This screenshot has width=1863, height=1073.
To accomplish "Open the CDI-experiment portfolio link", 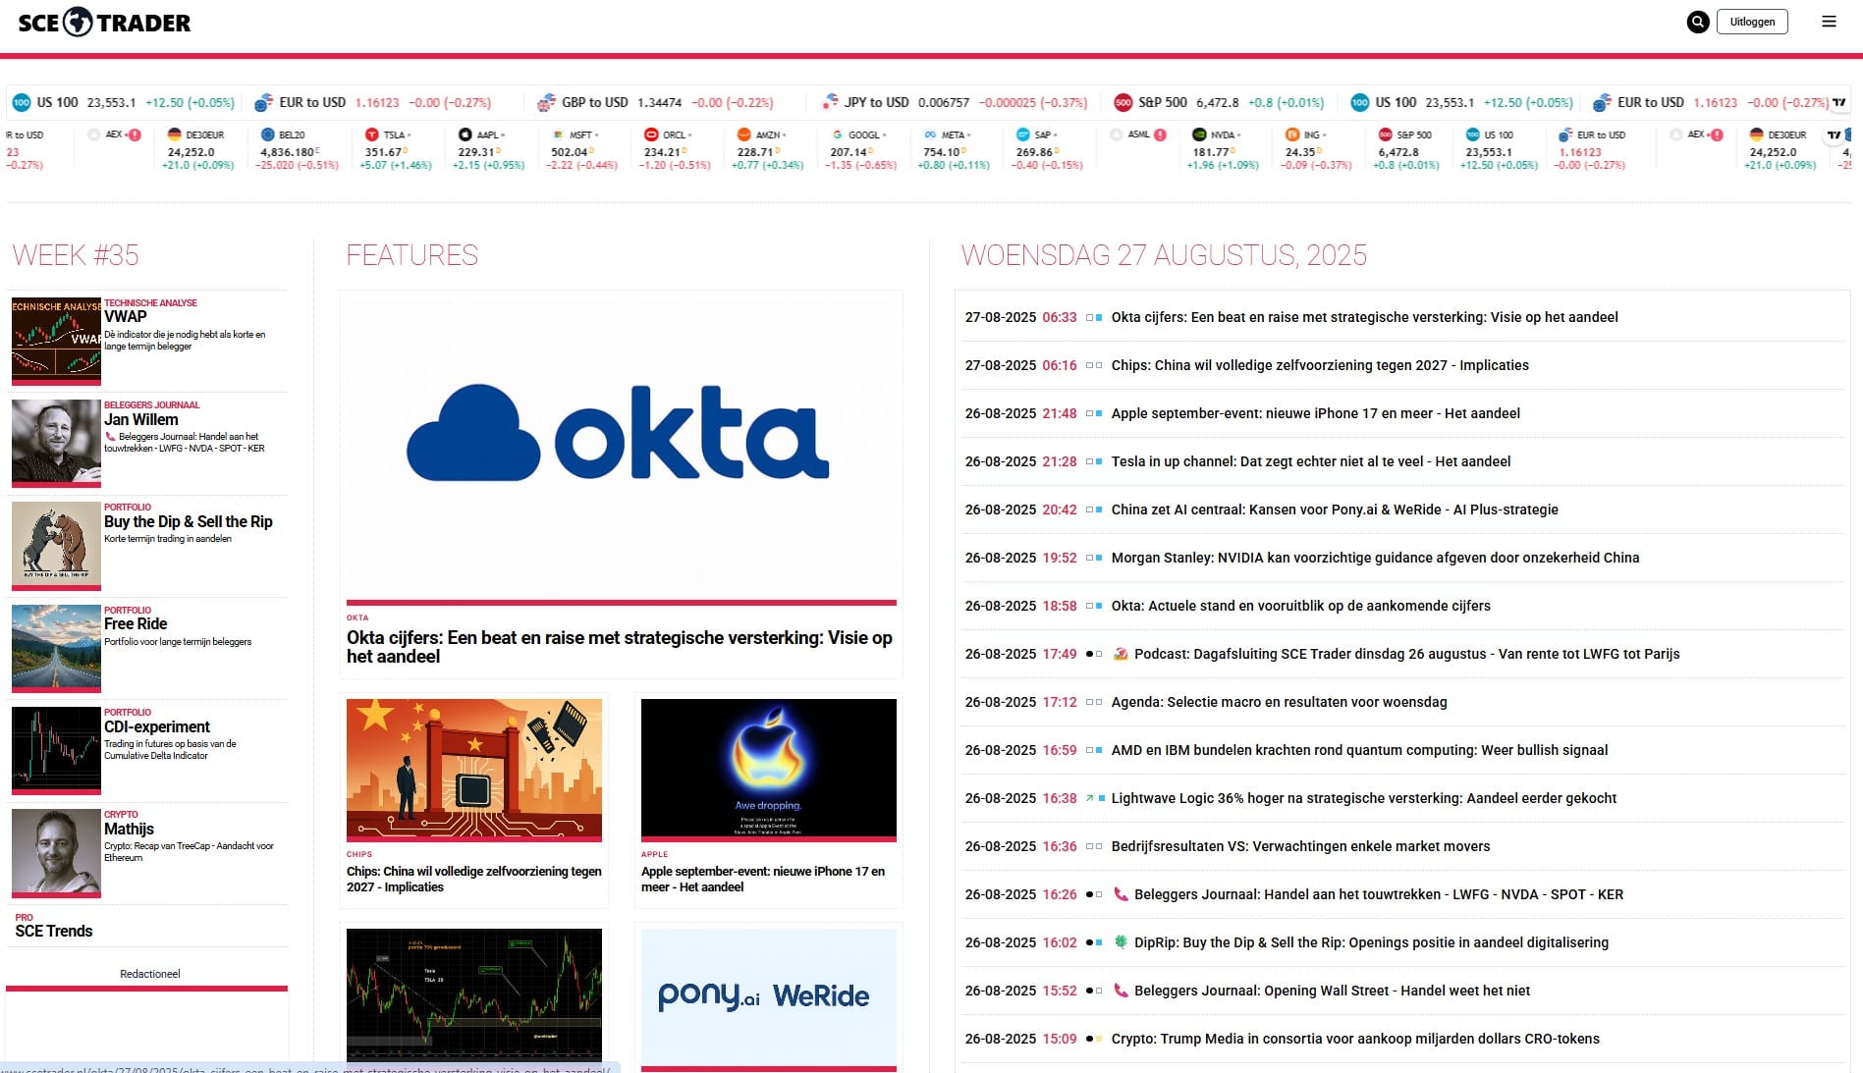I will (157, 726).
